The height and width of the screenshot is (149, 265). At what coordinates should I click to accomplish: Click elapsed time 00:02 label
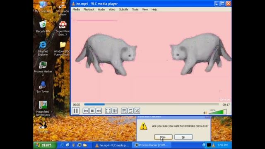pyautogui.click(x=76, y=105)
